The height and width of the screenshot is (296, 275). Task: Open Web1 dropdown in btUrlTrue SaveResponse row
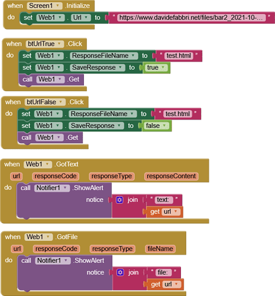pos(49,67)
